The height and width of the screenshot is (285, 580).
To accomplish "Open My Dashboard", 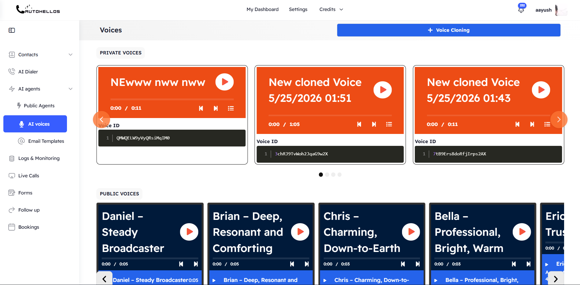I will click(x=262, y=9).
